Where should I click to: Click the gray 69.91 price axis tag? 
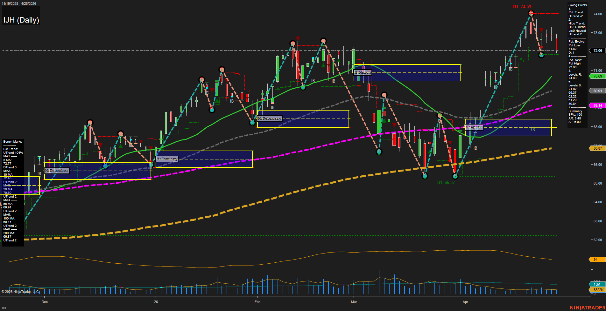597,91
